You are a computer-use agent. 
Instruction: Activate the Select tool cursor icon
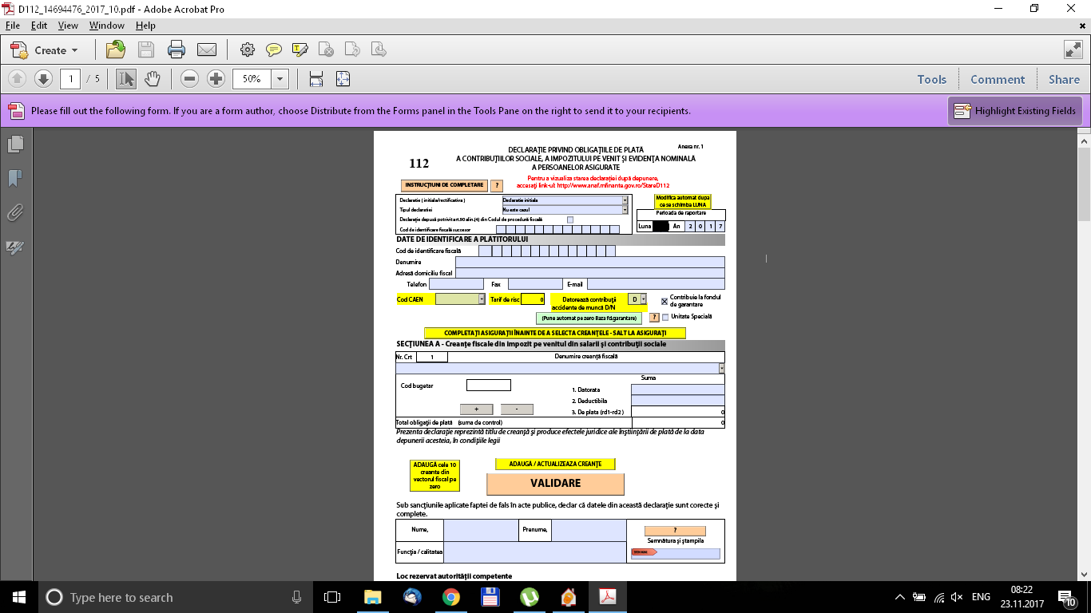pos(126,78)
